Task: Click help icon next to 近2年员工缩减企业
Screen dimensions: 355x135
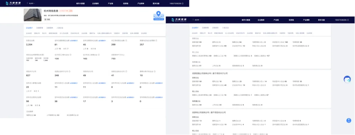Action: 99,55
